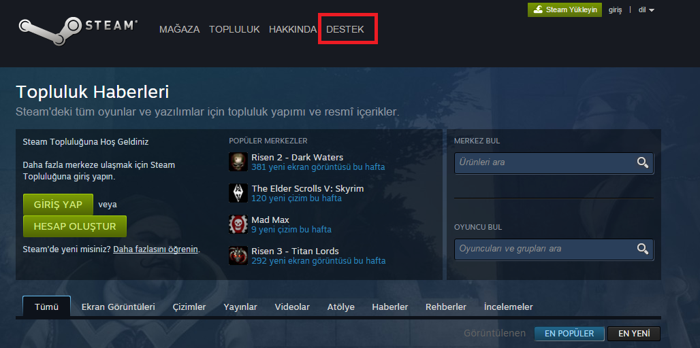Screen dimensions: 700x348
Task: Open the Mad Max title link
Action: click(270, 220)
